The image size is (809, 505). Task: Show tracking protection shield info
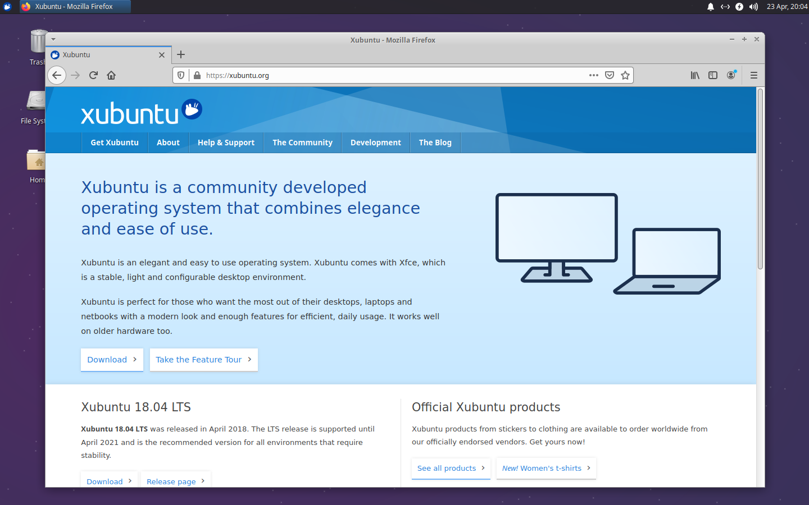point(181,75)
